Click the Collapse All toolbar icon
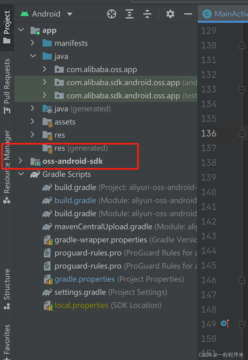This screenshot has width=248, height=360. [x=147, y=14]
